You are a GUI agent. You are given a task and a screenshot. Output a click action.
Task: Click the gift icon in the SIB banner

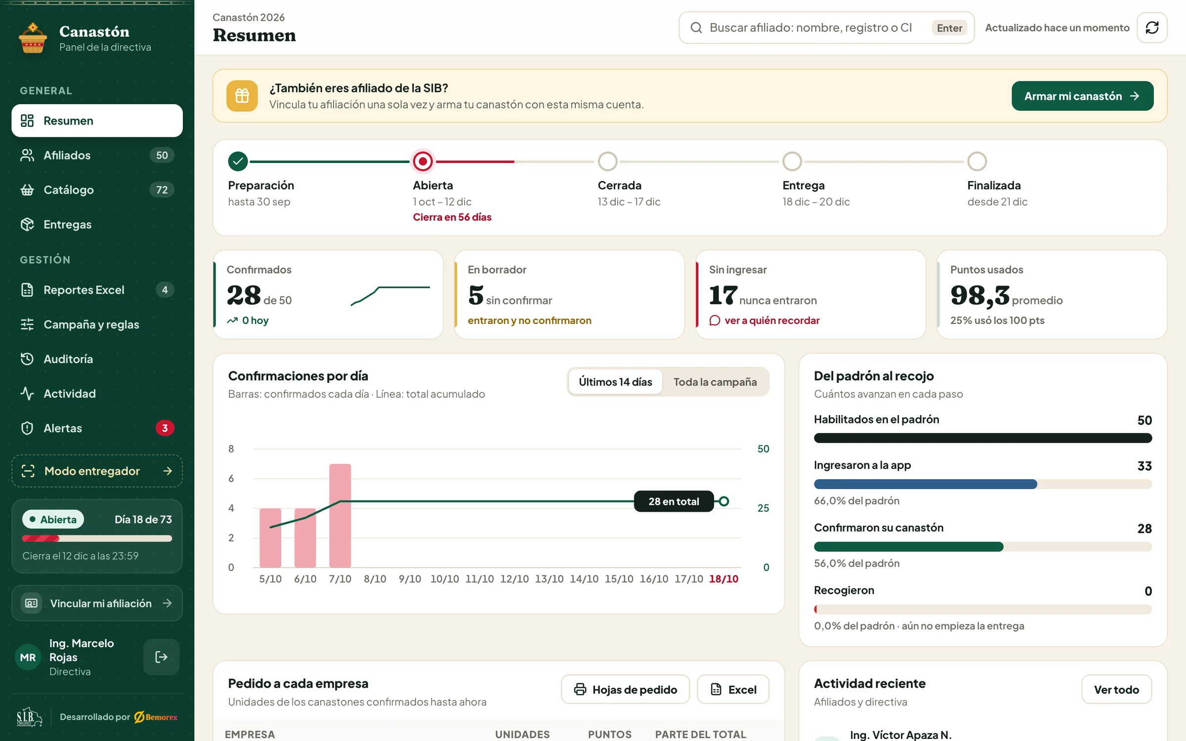[242, 96]
